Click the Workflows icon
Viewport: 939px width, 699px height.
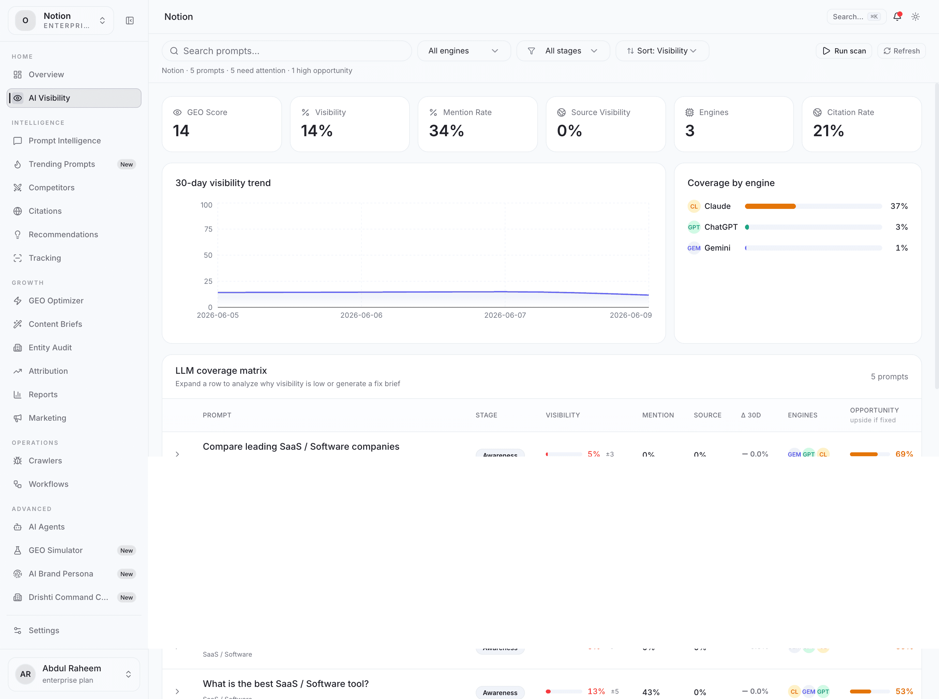[x=17, y=484]
